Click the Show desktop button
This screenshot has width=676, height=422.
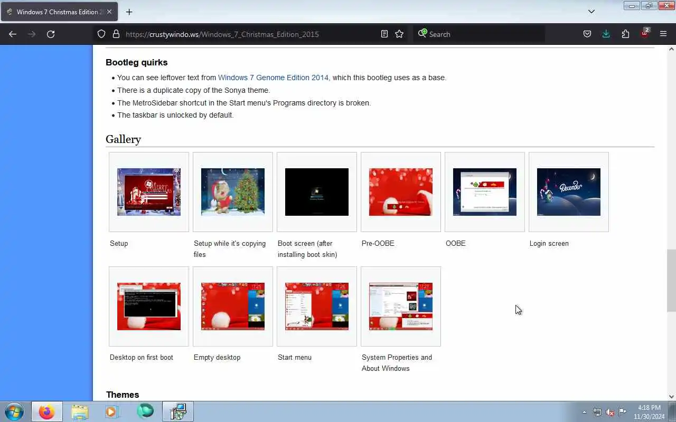point(672,411)
